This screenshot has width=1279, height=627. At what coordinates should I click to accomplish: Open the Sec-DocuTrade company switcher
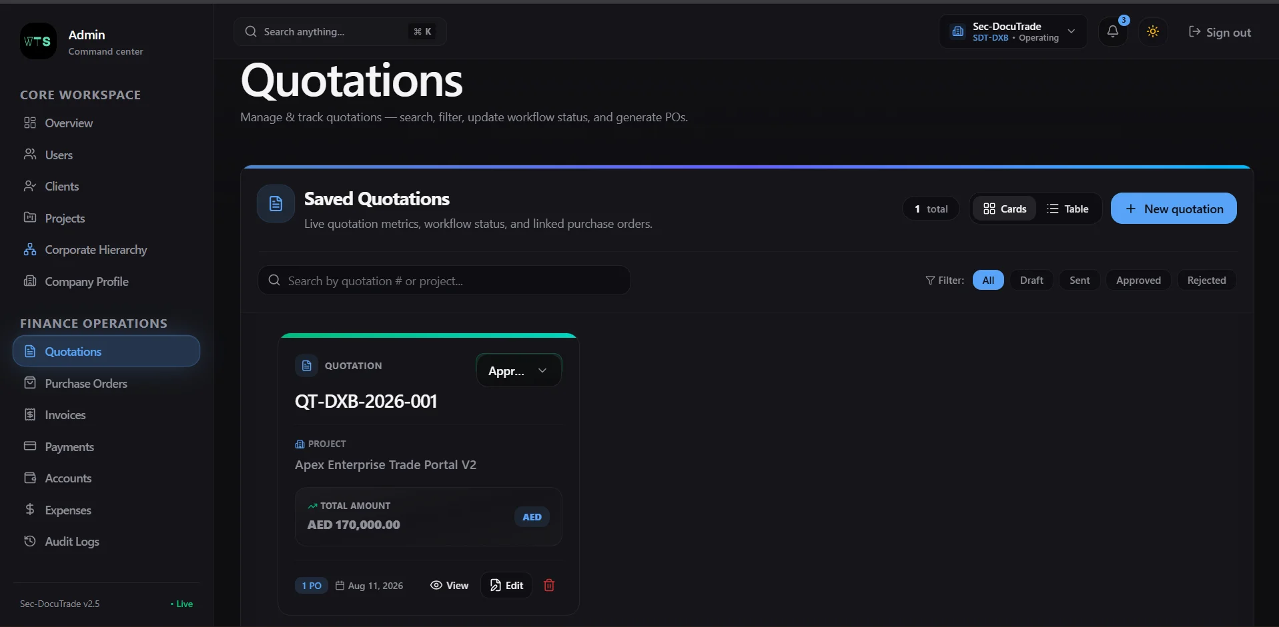coord(1013,31)
